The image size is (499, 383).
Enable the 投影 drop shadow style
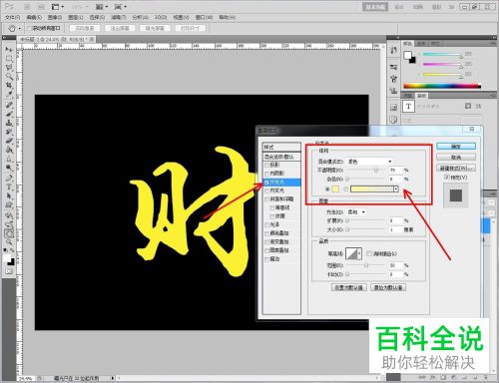coord(266,166)
